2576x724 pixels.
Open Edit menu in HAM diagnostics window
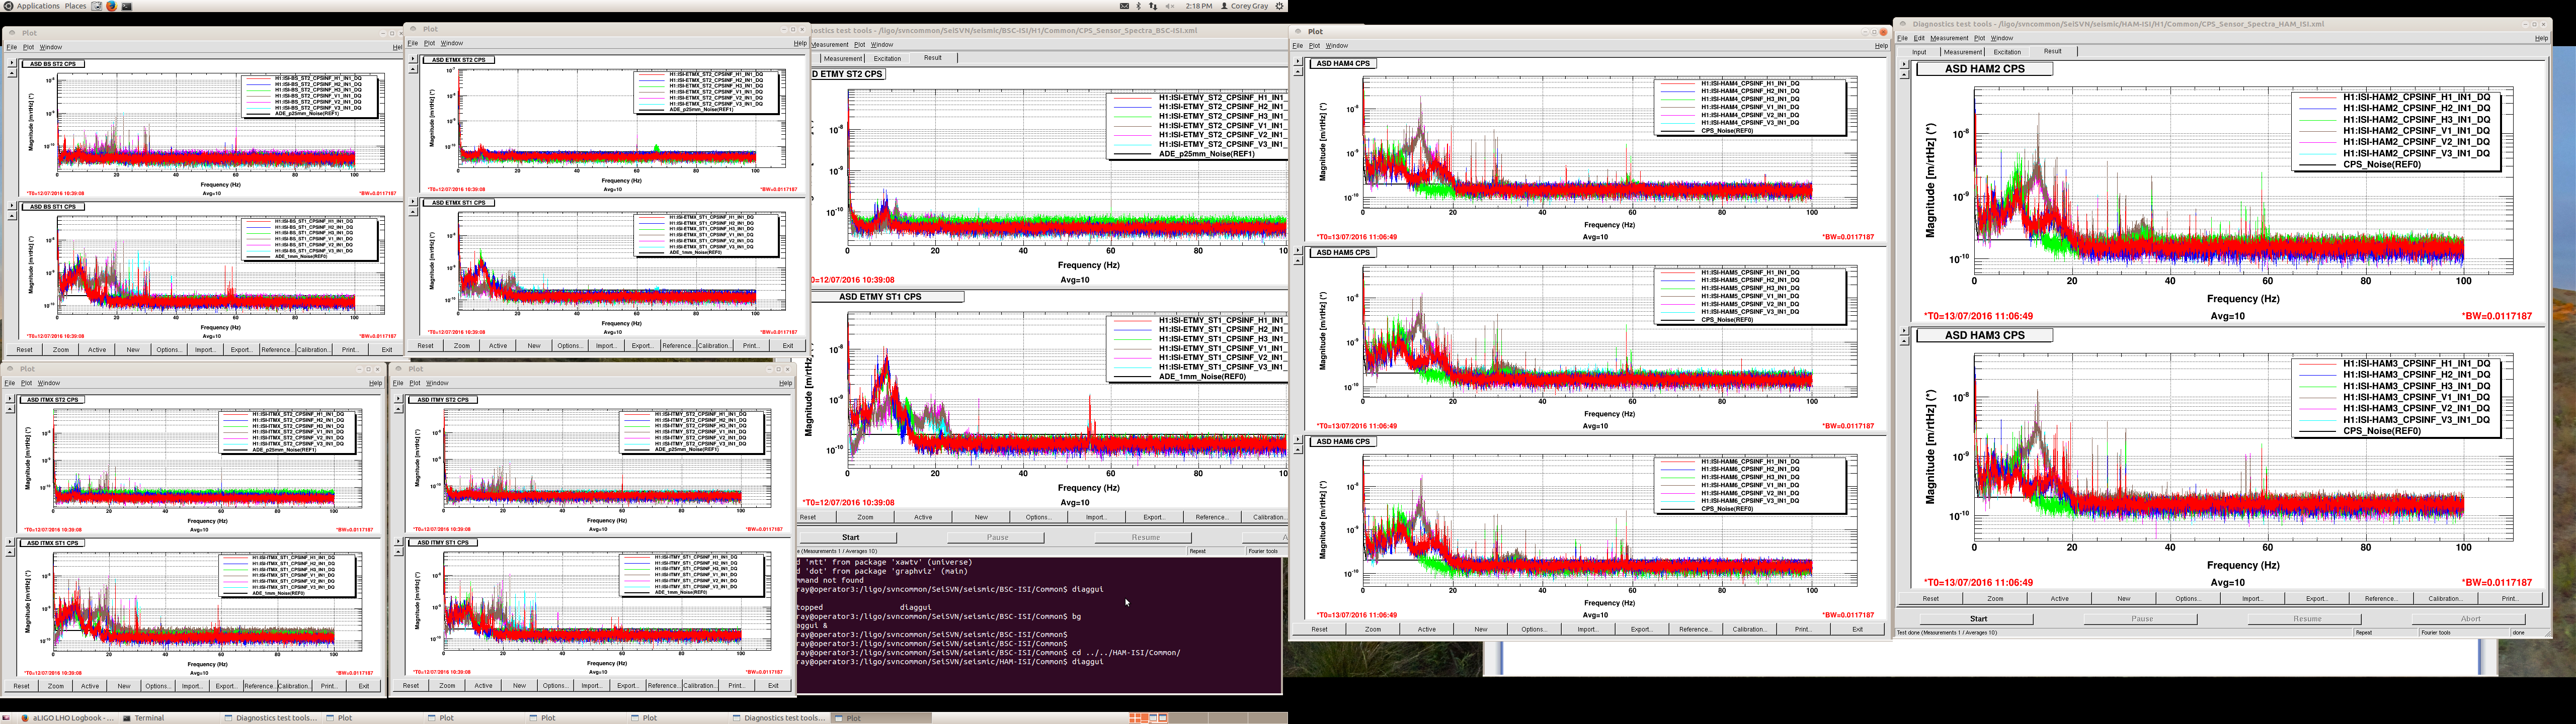pyautogui.click(x=1919, y=38)
